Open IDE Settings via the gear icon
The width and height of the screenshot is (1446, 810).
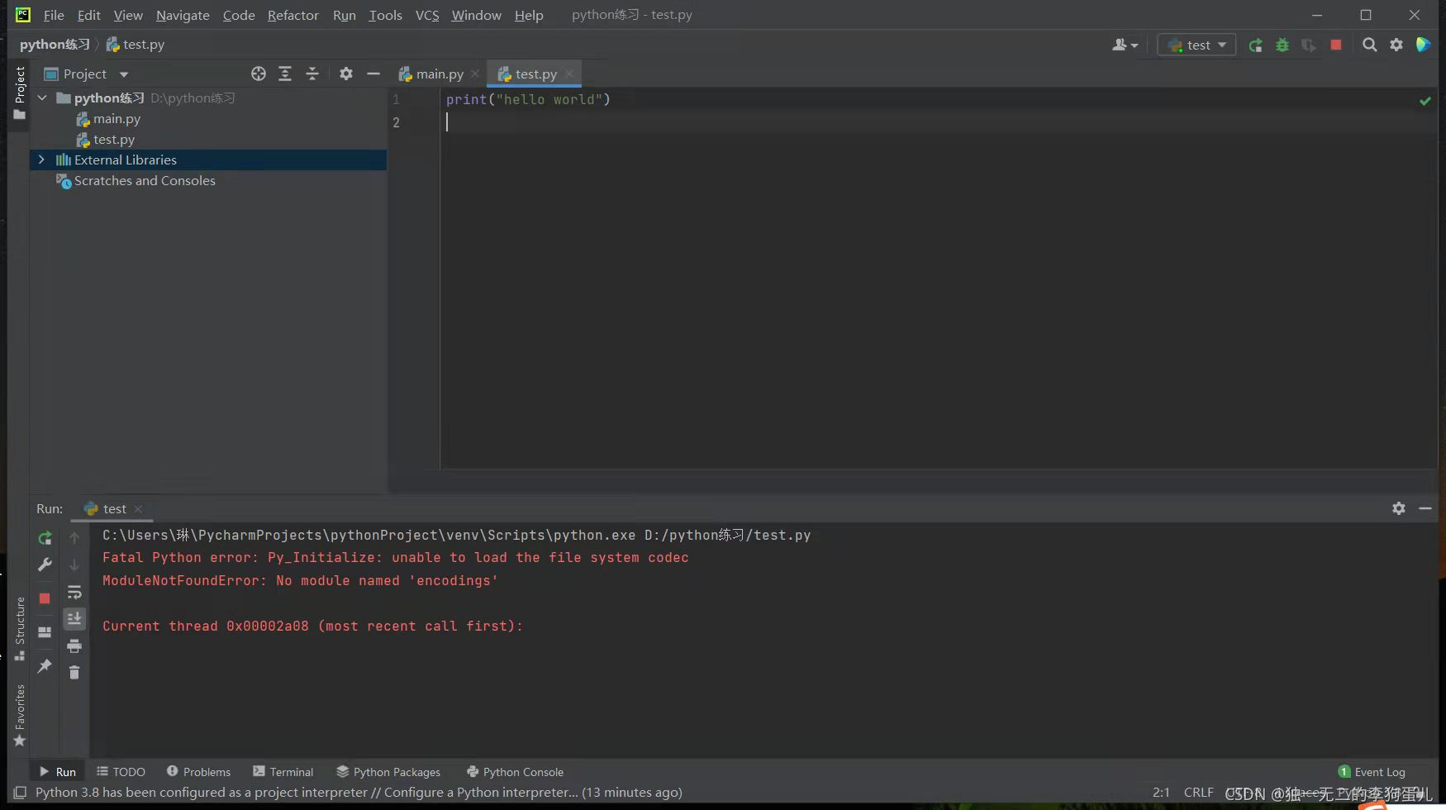1396,45
